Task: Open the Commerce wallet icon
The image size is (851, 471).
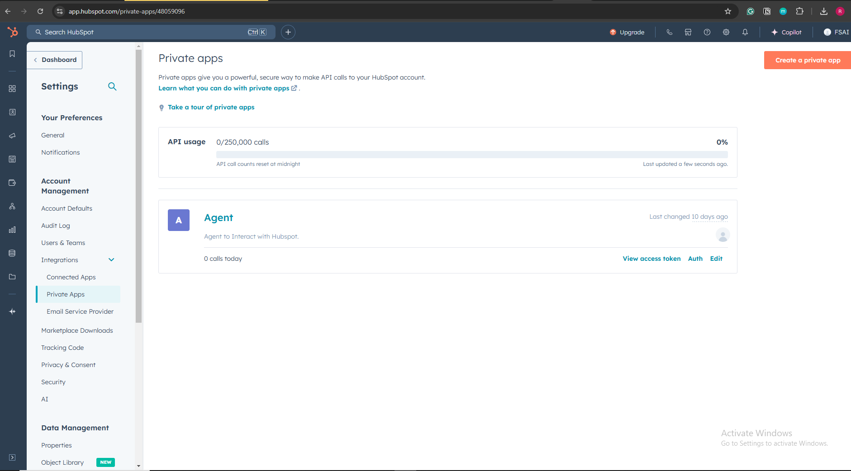Action: [12, 183]
